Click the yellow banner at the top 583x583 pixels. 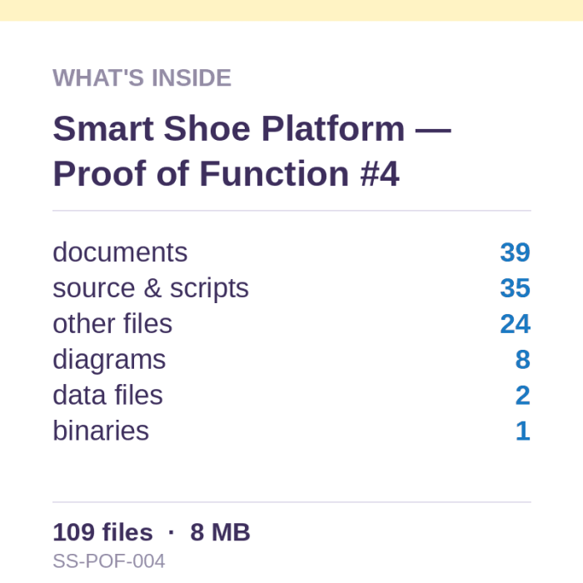tap(291, 10)
